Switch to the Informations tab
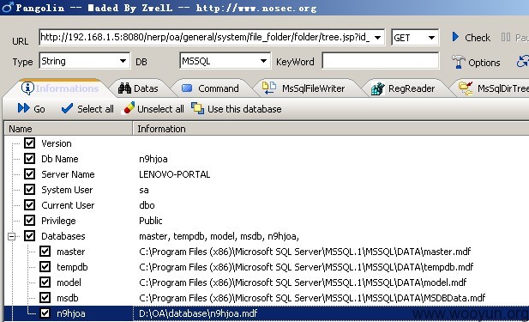Image resolution: width=529 pixels, height=322 pixels. (x=61, y=88)
